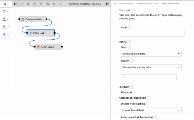Image resolution: width=194 pixels, height=120 pixels.
Task: Click the palette search magnifier icon
Action: pyautogui.click(x=5, y=4)
